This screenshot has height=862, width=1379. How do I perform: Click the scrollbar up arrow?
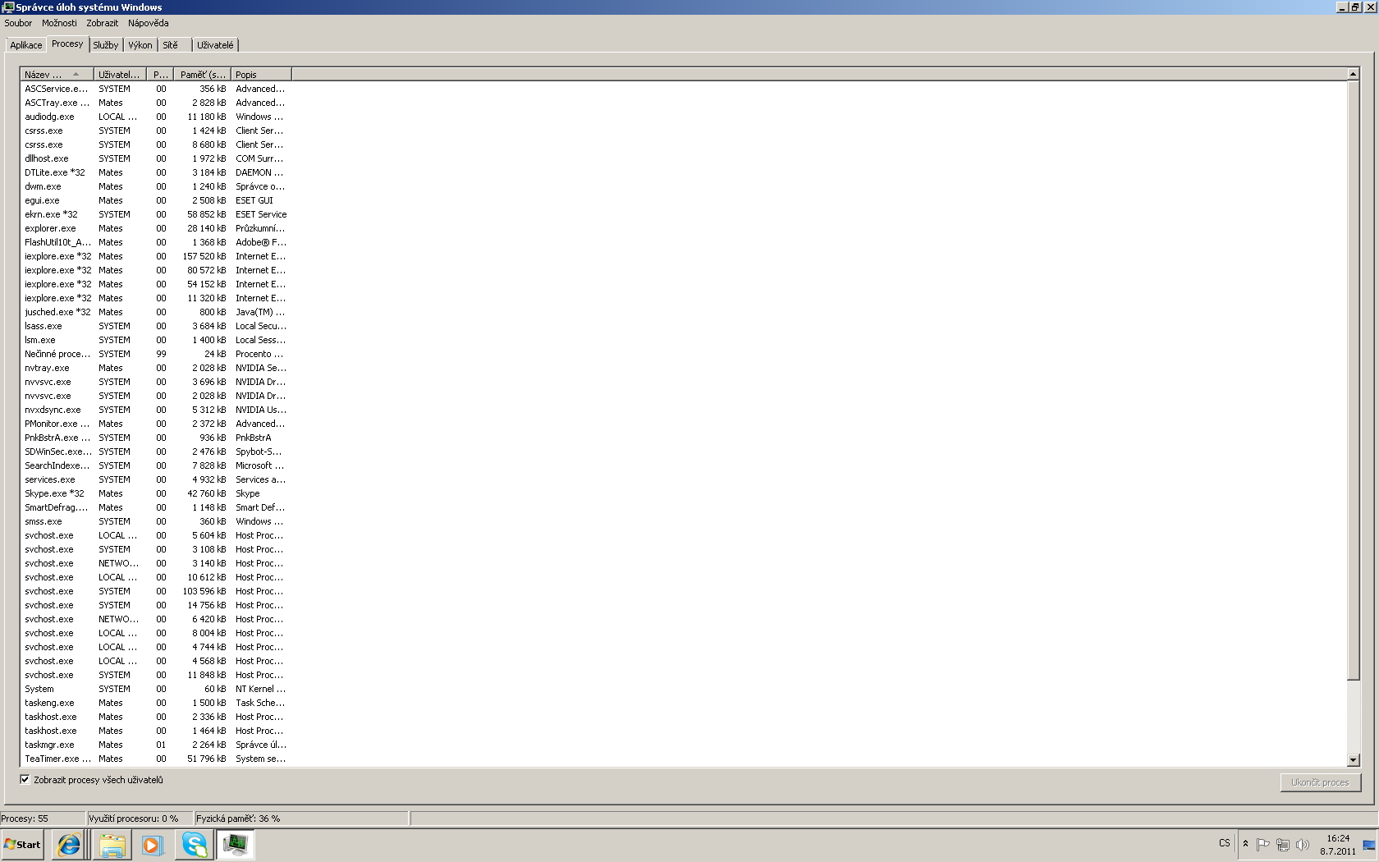[x=1354, y=75]
